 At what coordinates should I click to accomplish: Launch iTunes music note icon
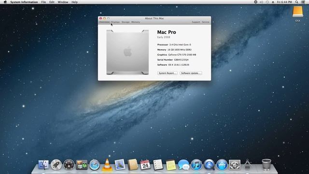coord(197,165)
